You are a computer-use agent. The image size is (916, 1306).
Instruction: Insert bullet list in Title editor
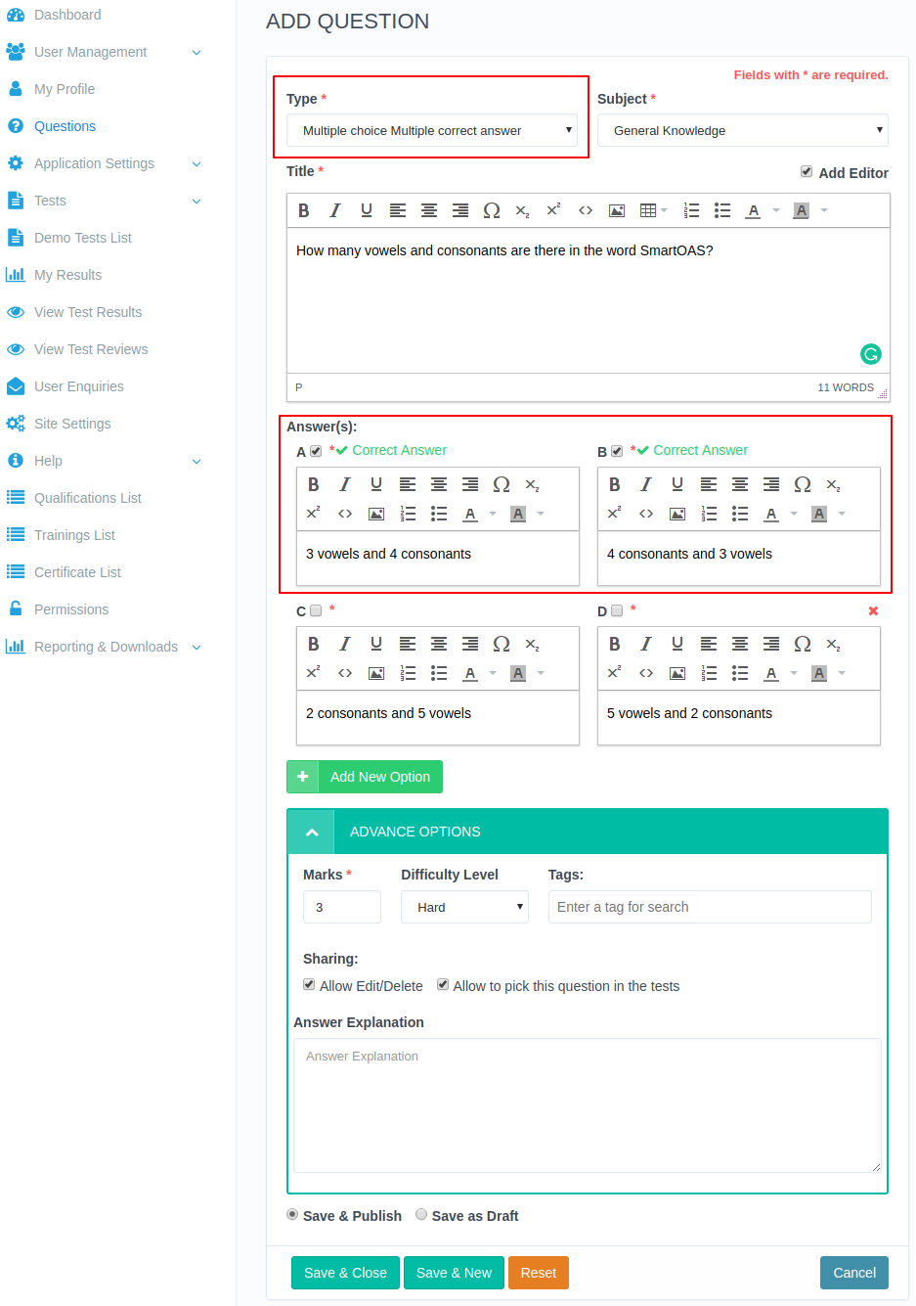[x=722, y=210]
